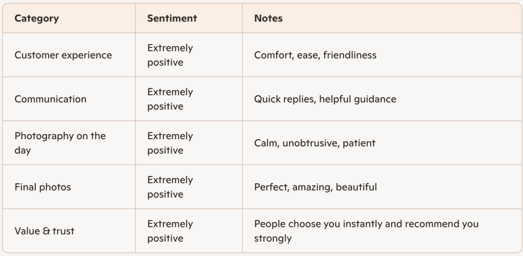Select the Sentiment column header
This screenshot has width=523, height=256.
172,18
